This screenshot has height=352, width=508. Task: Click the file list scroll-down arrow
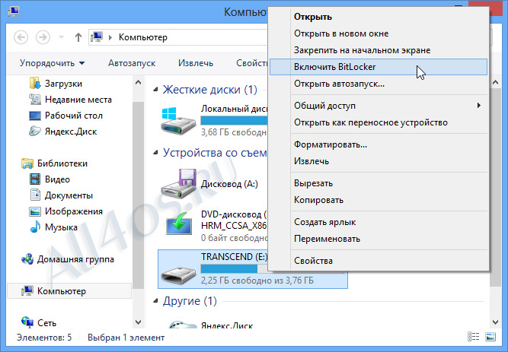tap(495, 322)
